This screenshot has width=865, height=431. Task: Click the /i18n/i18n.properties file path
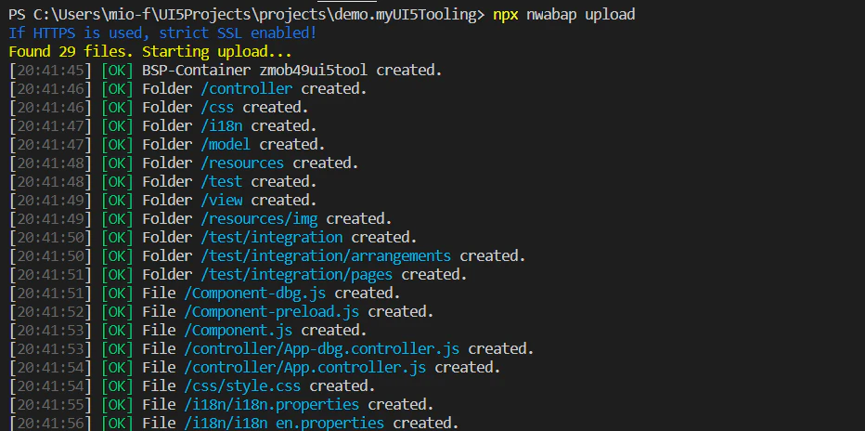tap(271, 405)
